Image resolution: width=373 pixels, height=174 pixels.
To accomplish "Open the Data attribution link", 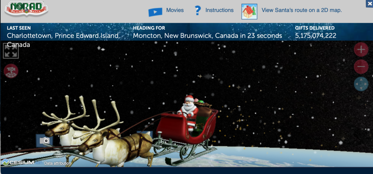I will coord(57,163).
